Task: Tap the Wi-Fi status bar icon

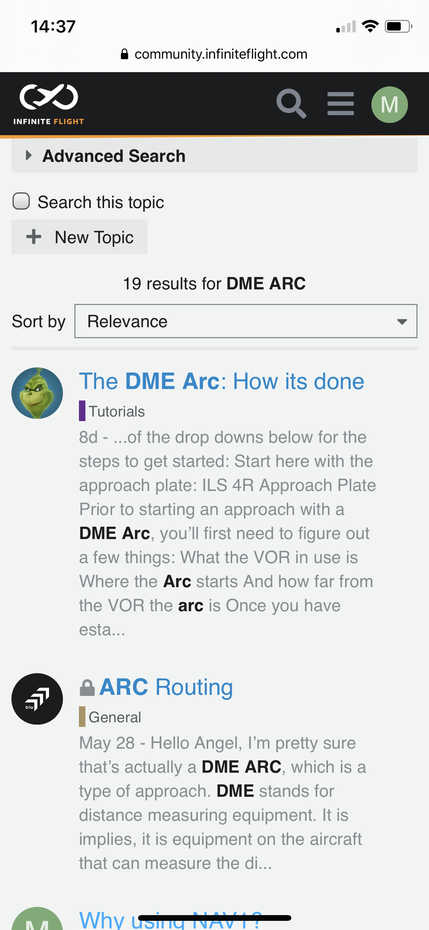Action: pos(370,26)
